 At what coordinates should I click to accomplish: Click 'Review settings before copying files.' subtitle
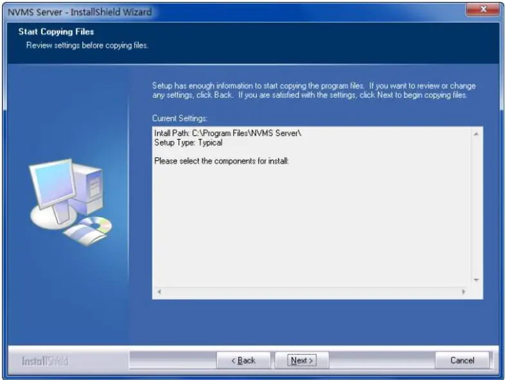[x=87, y=45]
